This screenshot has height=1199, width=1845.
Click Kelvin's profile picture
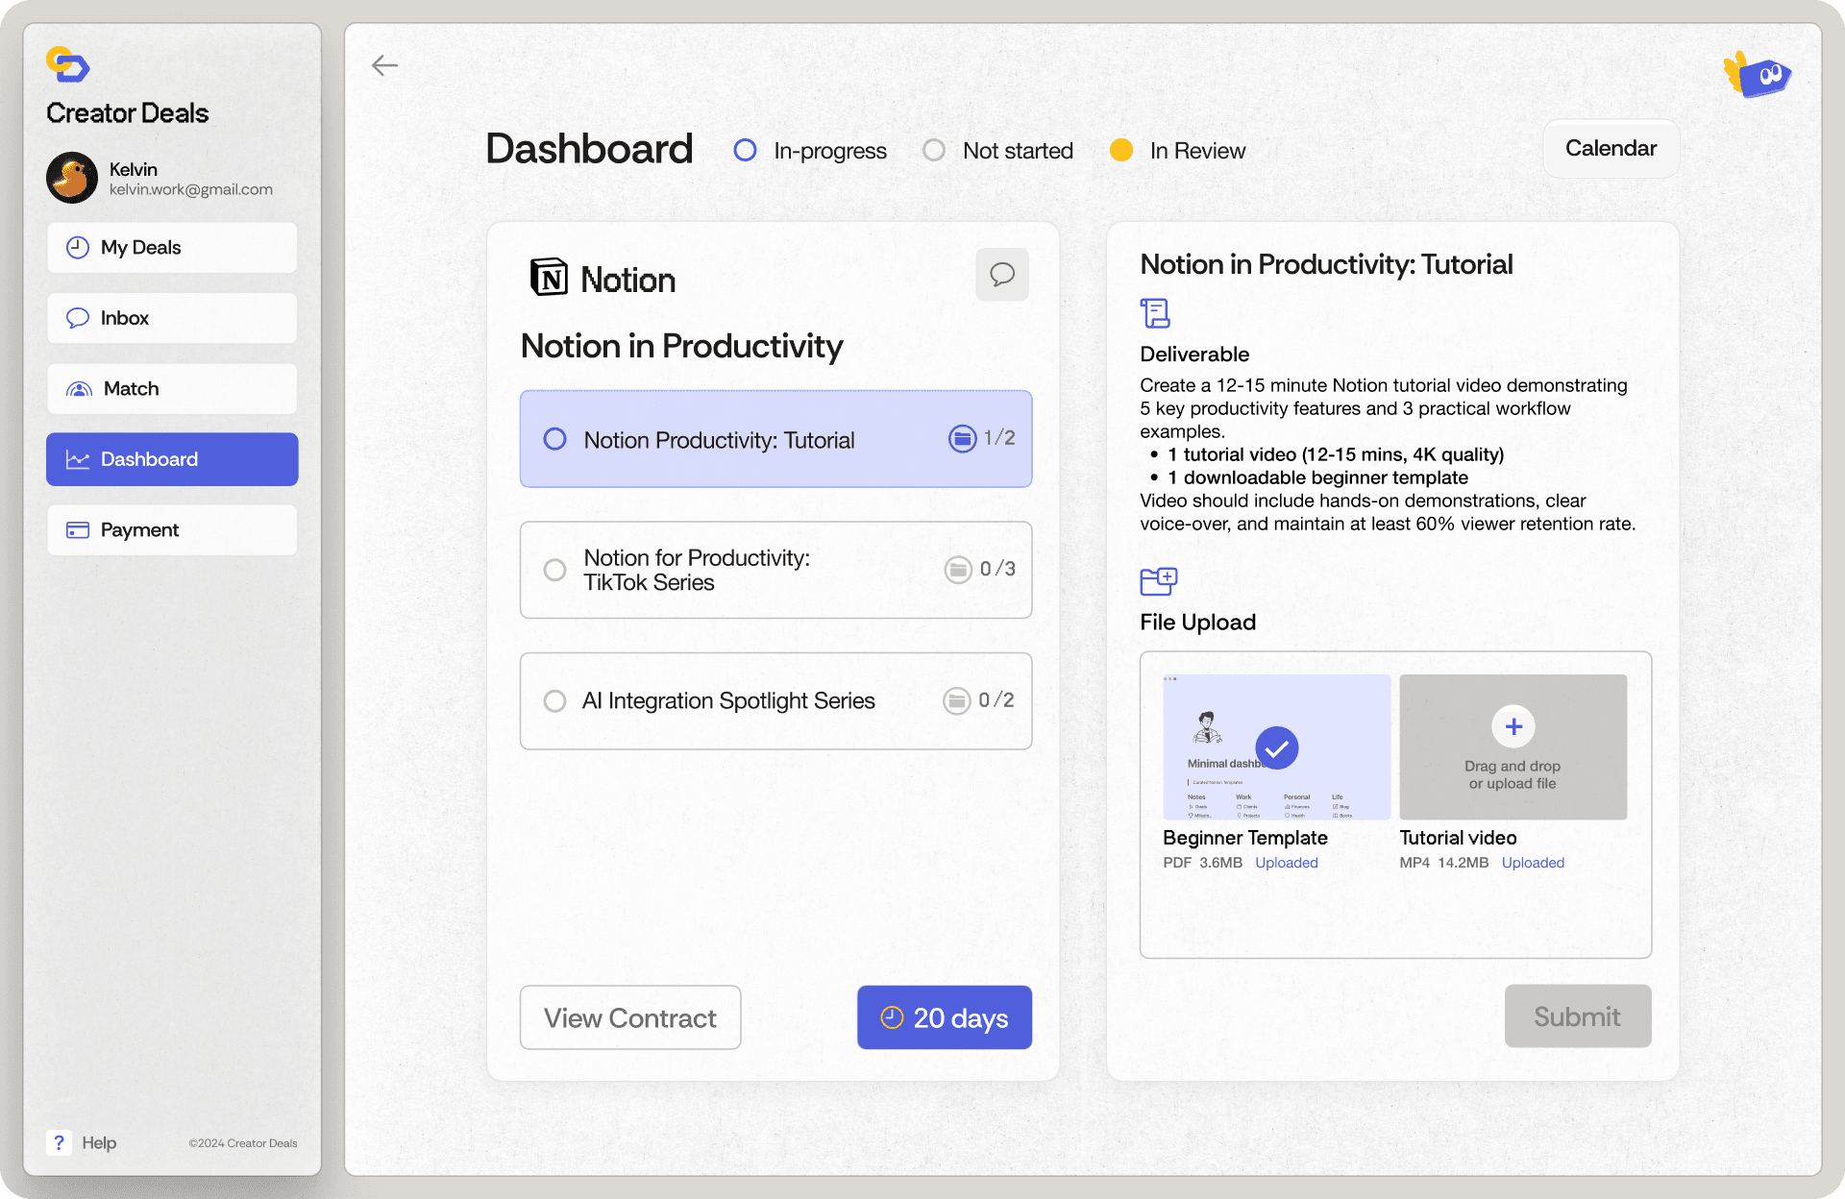(x=72, y=178)
